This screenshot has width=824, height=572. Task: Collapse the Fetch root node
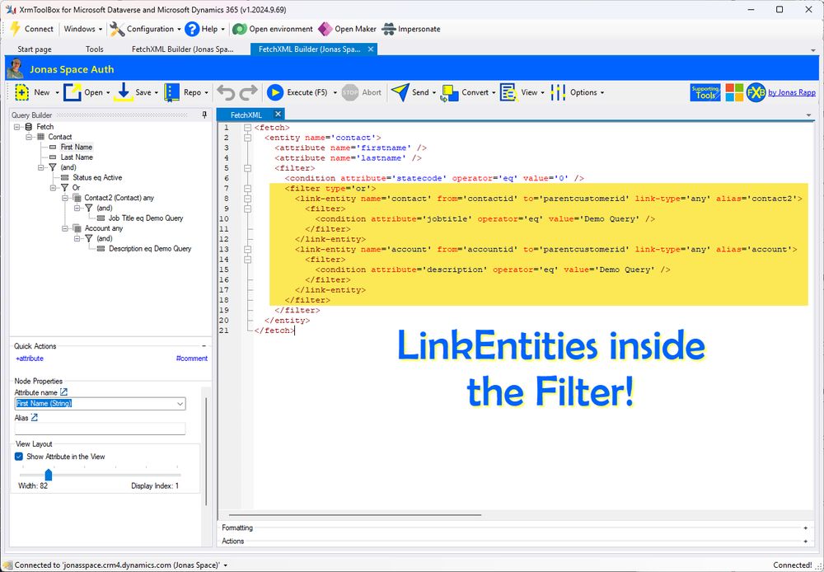[x=17, y=127]
